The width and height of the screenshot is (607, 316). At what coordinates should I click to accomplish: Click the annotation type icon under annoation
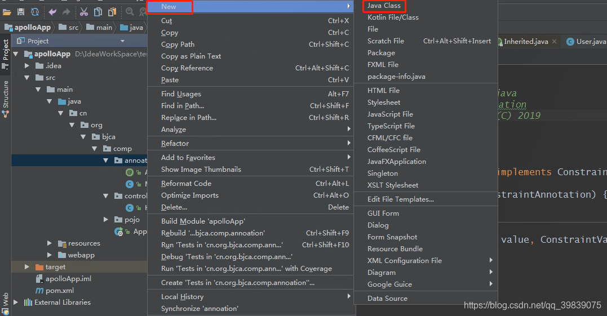pos(130,172)
